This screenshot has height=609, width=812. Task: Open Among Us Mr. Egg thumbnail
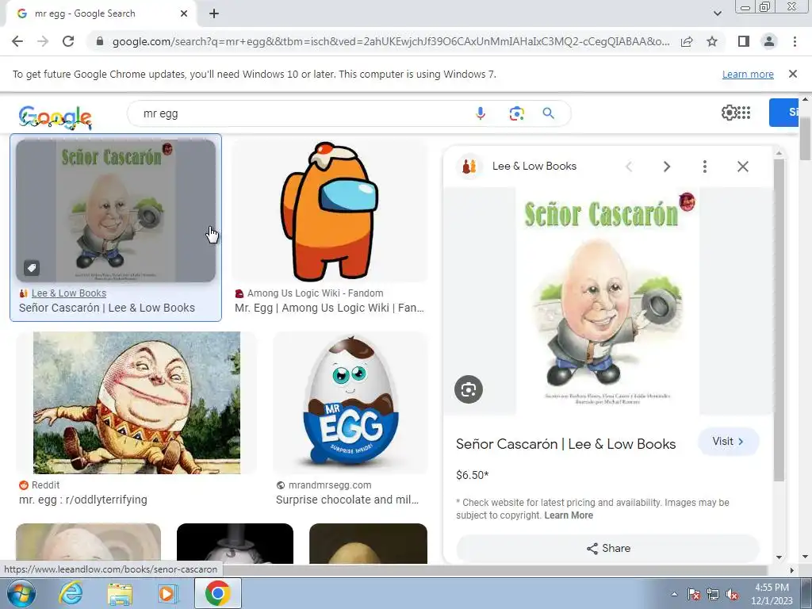click(x=329, y=210)
